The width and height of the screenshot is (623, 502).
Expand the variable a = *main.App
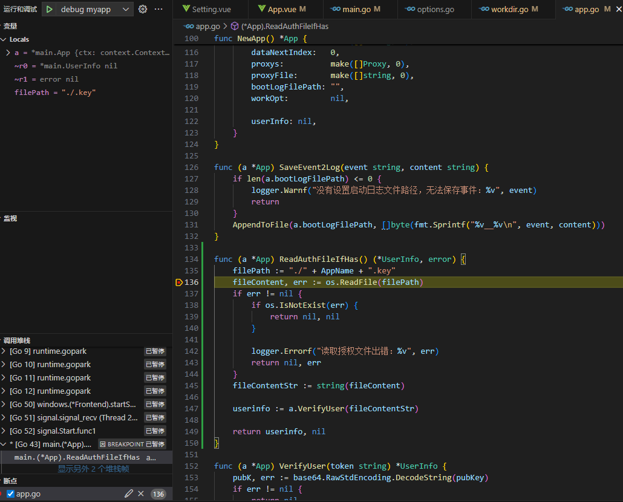[x=8, y=53]
